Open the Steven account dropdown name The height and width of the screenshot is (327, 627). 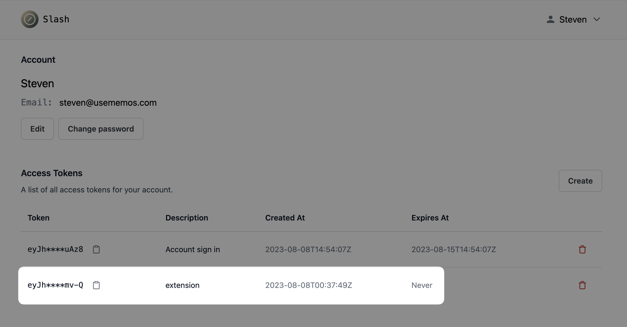click(x=573, y=20)
